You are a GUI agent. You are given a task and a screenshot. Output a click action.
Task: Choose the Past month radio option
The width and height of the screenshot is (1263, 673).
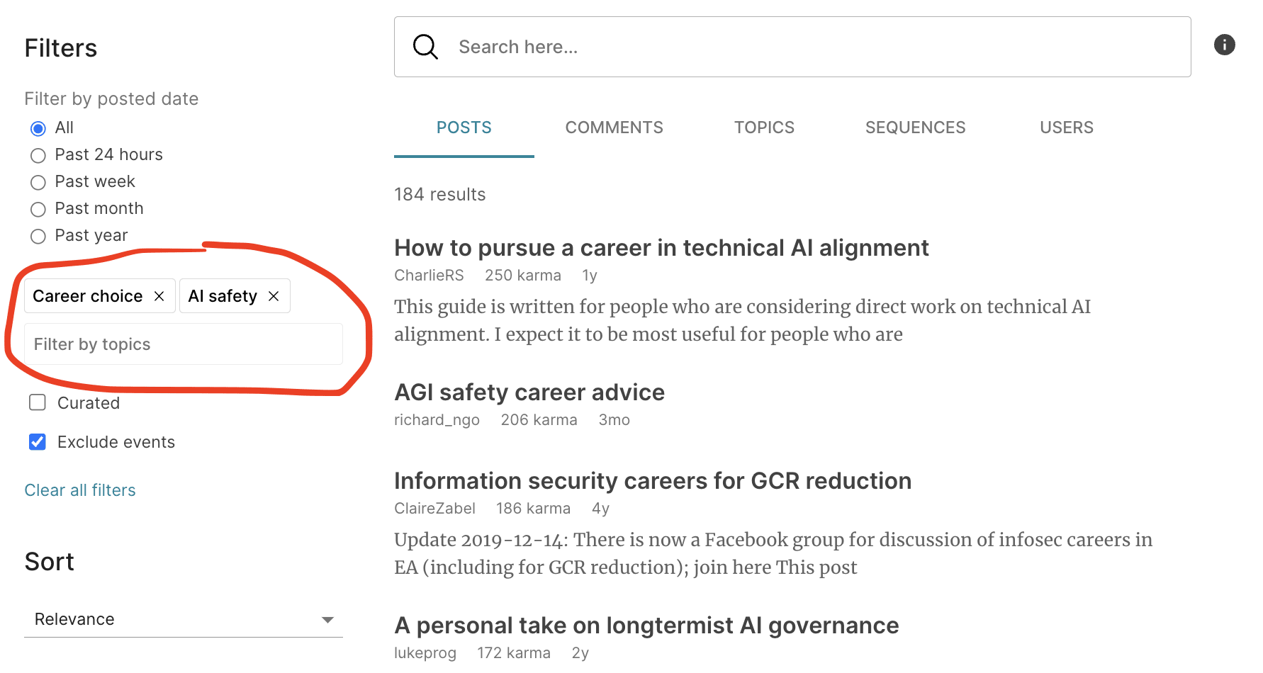[x=38, y=209]
